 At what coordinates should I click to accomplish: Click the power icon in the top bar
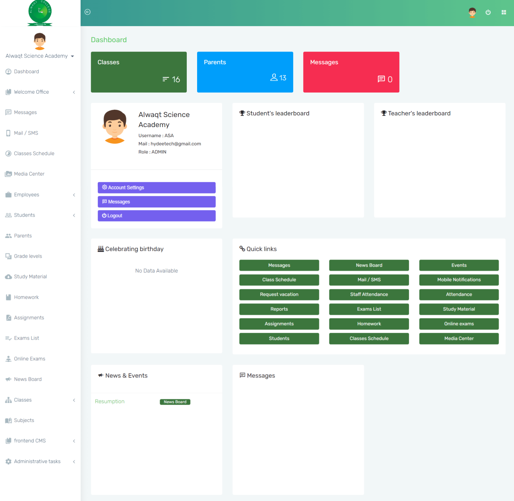coord(488,12)
